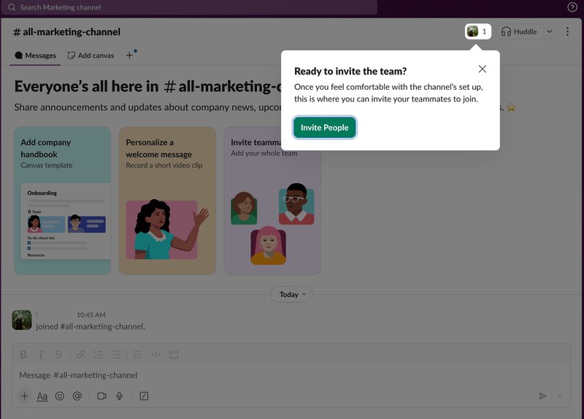The height and width of the screenshot is (419, 584).
Task: Mention someone with the @ icon
Action: [77, 396]
